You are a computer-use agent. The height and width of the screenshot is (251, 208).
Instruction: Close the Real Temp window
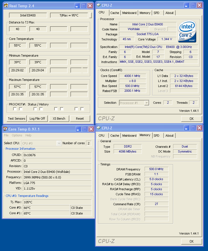click(x=90, y=6)
